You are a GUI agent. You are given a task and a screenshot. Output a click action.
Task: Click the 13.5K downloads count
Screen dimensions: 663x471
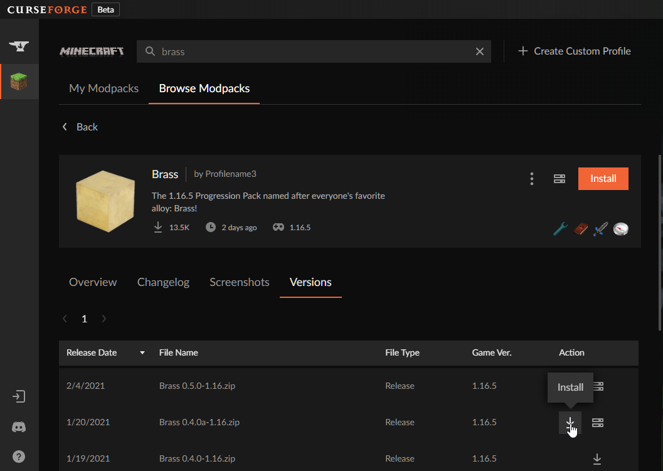pos(179,228)
